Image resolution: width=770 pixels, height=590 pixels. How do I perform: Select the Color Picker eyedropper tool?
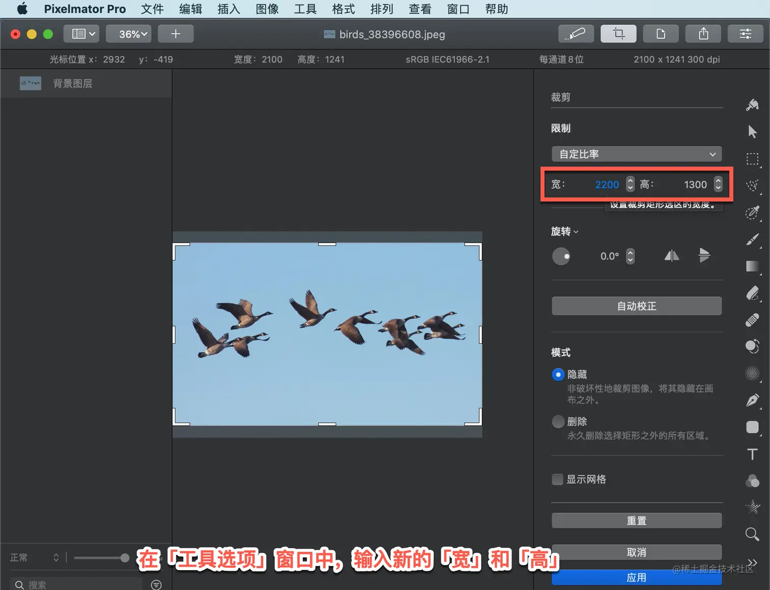[x=752, y=212]
